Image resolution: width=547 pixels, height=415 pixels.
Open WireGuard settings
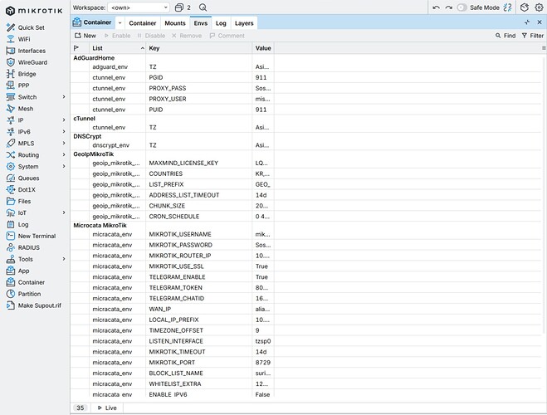coord(32,62)
